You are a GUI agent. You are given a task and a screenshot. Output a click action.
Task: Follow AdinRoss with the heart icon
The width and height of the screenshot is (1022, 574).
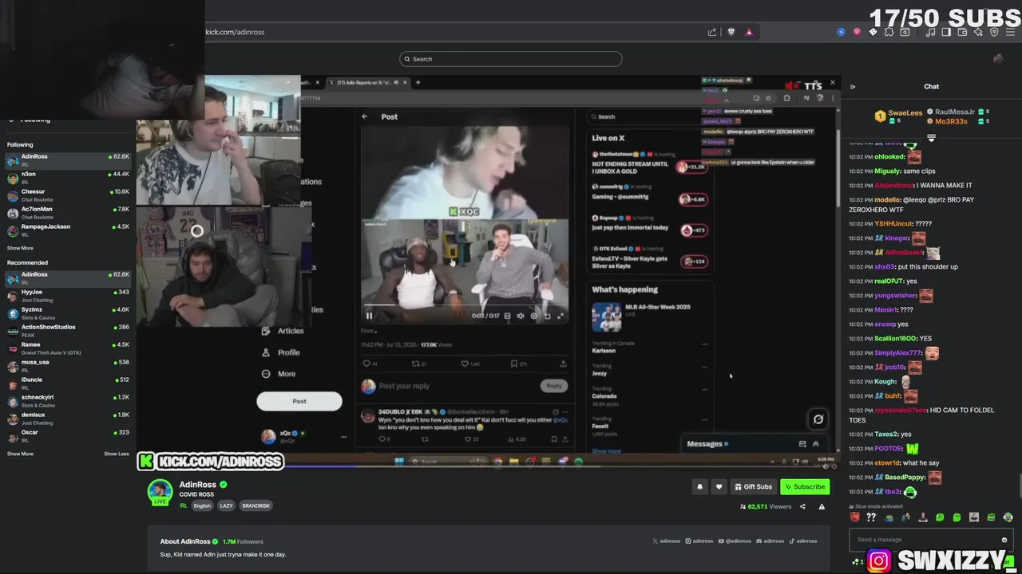(719, 486)
